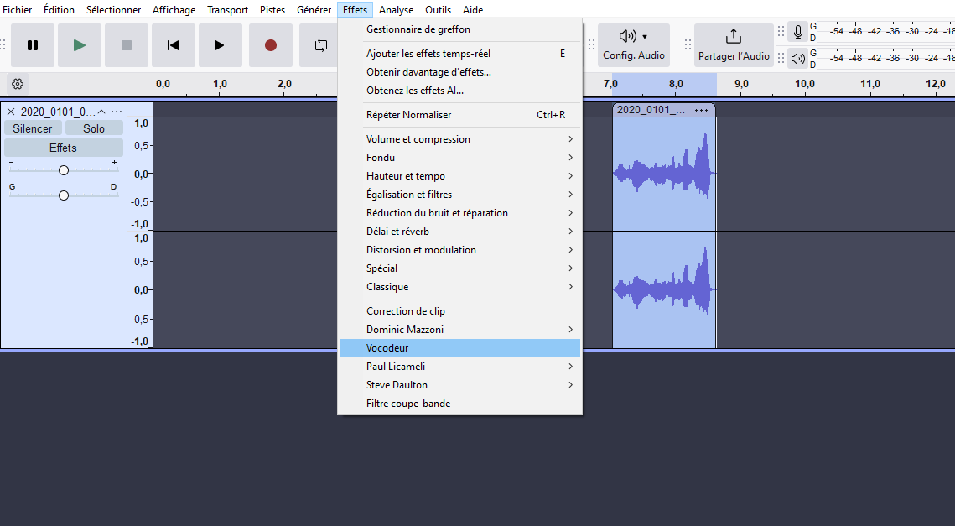The height and width of the screenshot is (526, 955).
Task: Select Vocodeur from the Effets menu
Action: coord(459,348)
